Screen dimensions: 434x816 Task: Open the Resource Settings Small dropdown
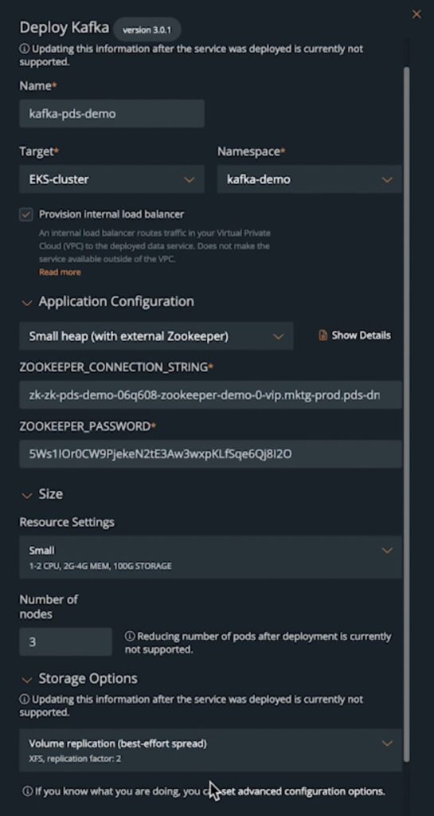coord(210,557)
